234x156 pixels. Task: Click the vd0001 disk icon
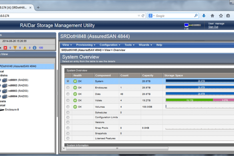[x=5, y=80]
